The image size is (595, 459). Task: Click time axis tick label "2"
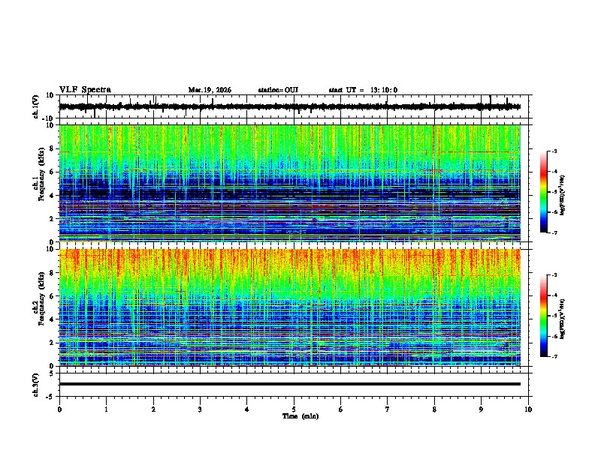[153, 409]
